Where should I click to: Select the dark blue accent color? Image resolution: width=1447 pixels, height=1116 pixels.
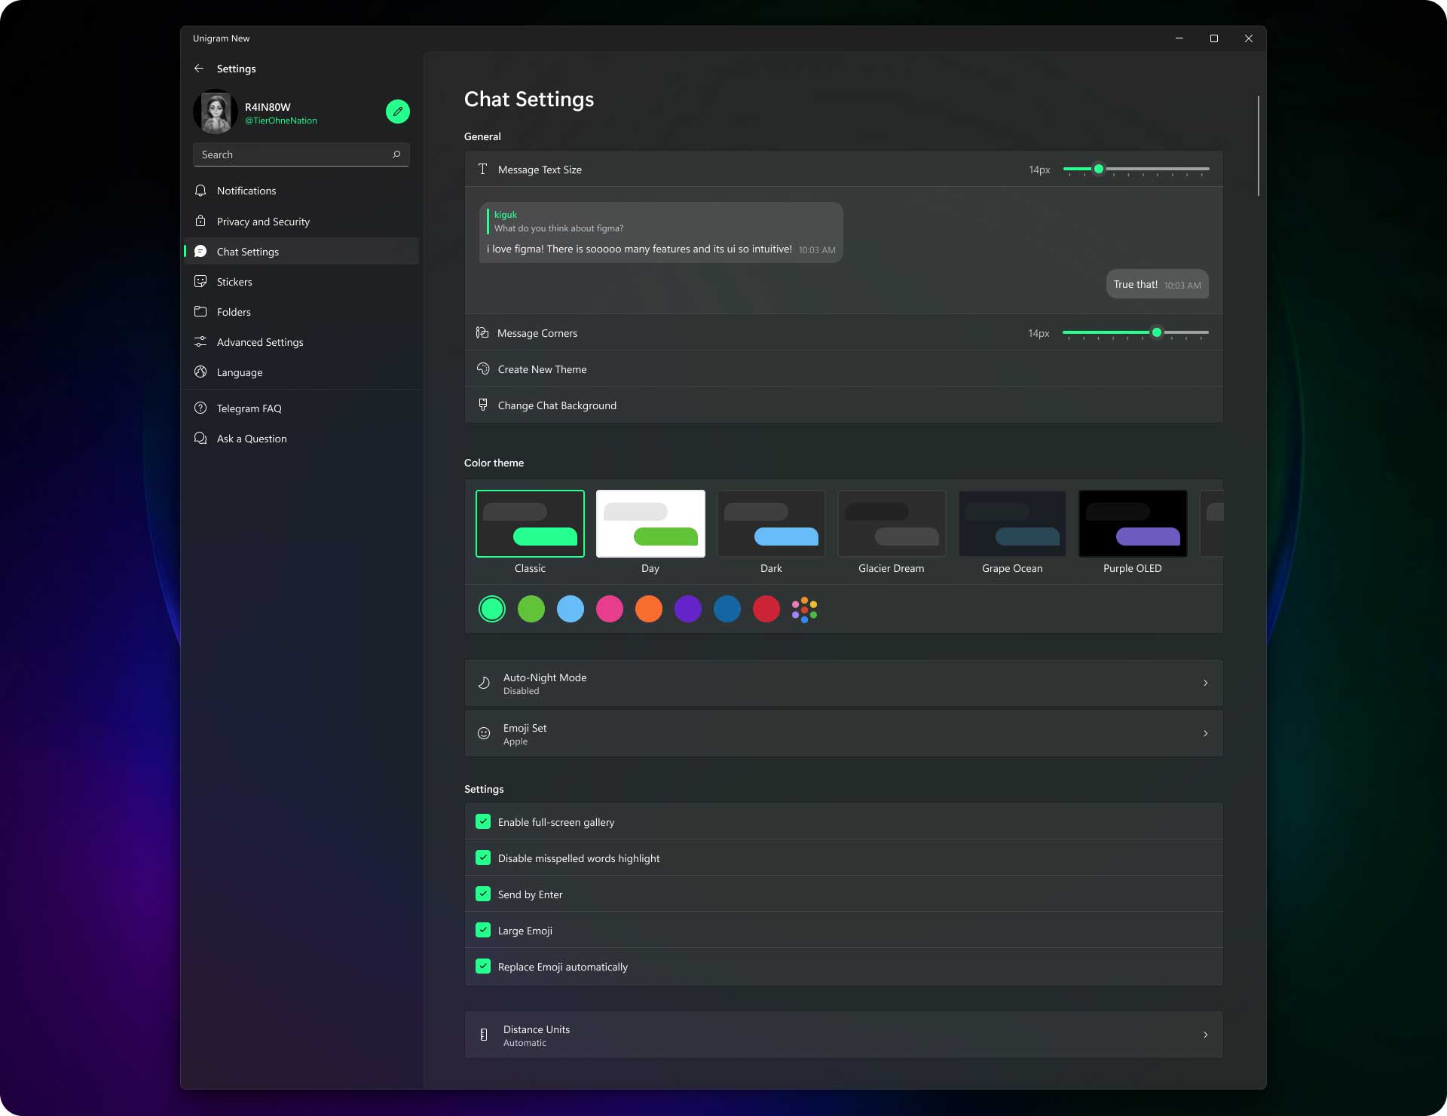pyautogui.click(x=727, y=609)
